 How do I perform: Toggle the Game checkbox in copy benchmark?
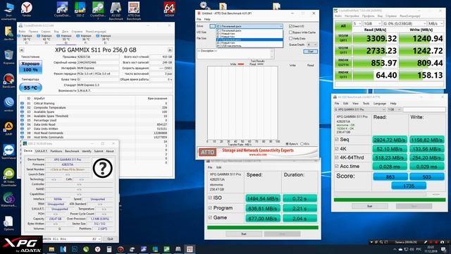[210, 217]
